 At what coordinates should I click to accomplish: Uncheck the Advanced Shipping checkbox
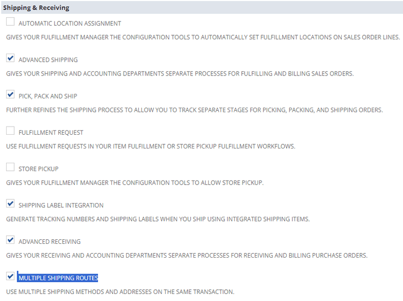10,58
